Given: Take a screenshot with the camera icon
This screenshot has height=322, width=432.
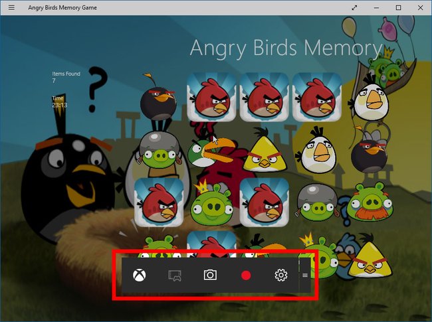Looking at the screenshot, I should coord(210,275).
